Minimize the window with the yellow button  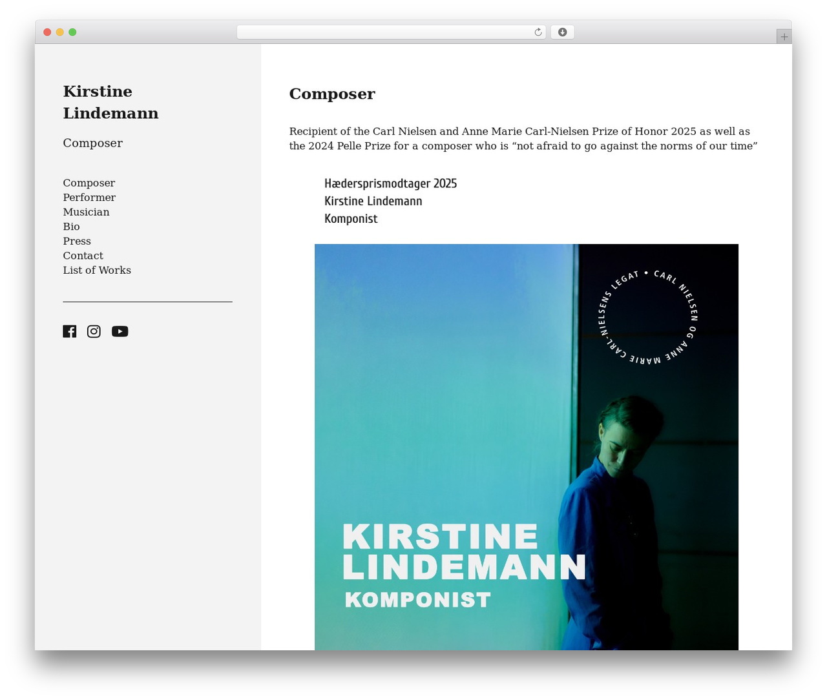[x=60, y=32]
